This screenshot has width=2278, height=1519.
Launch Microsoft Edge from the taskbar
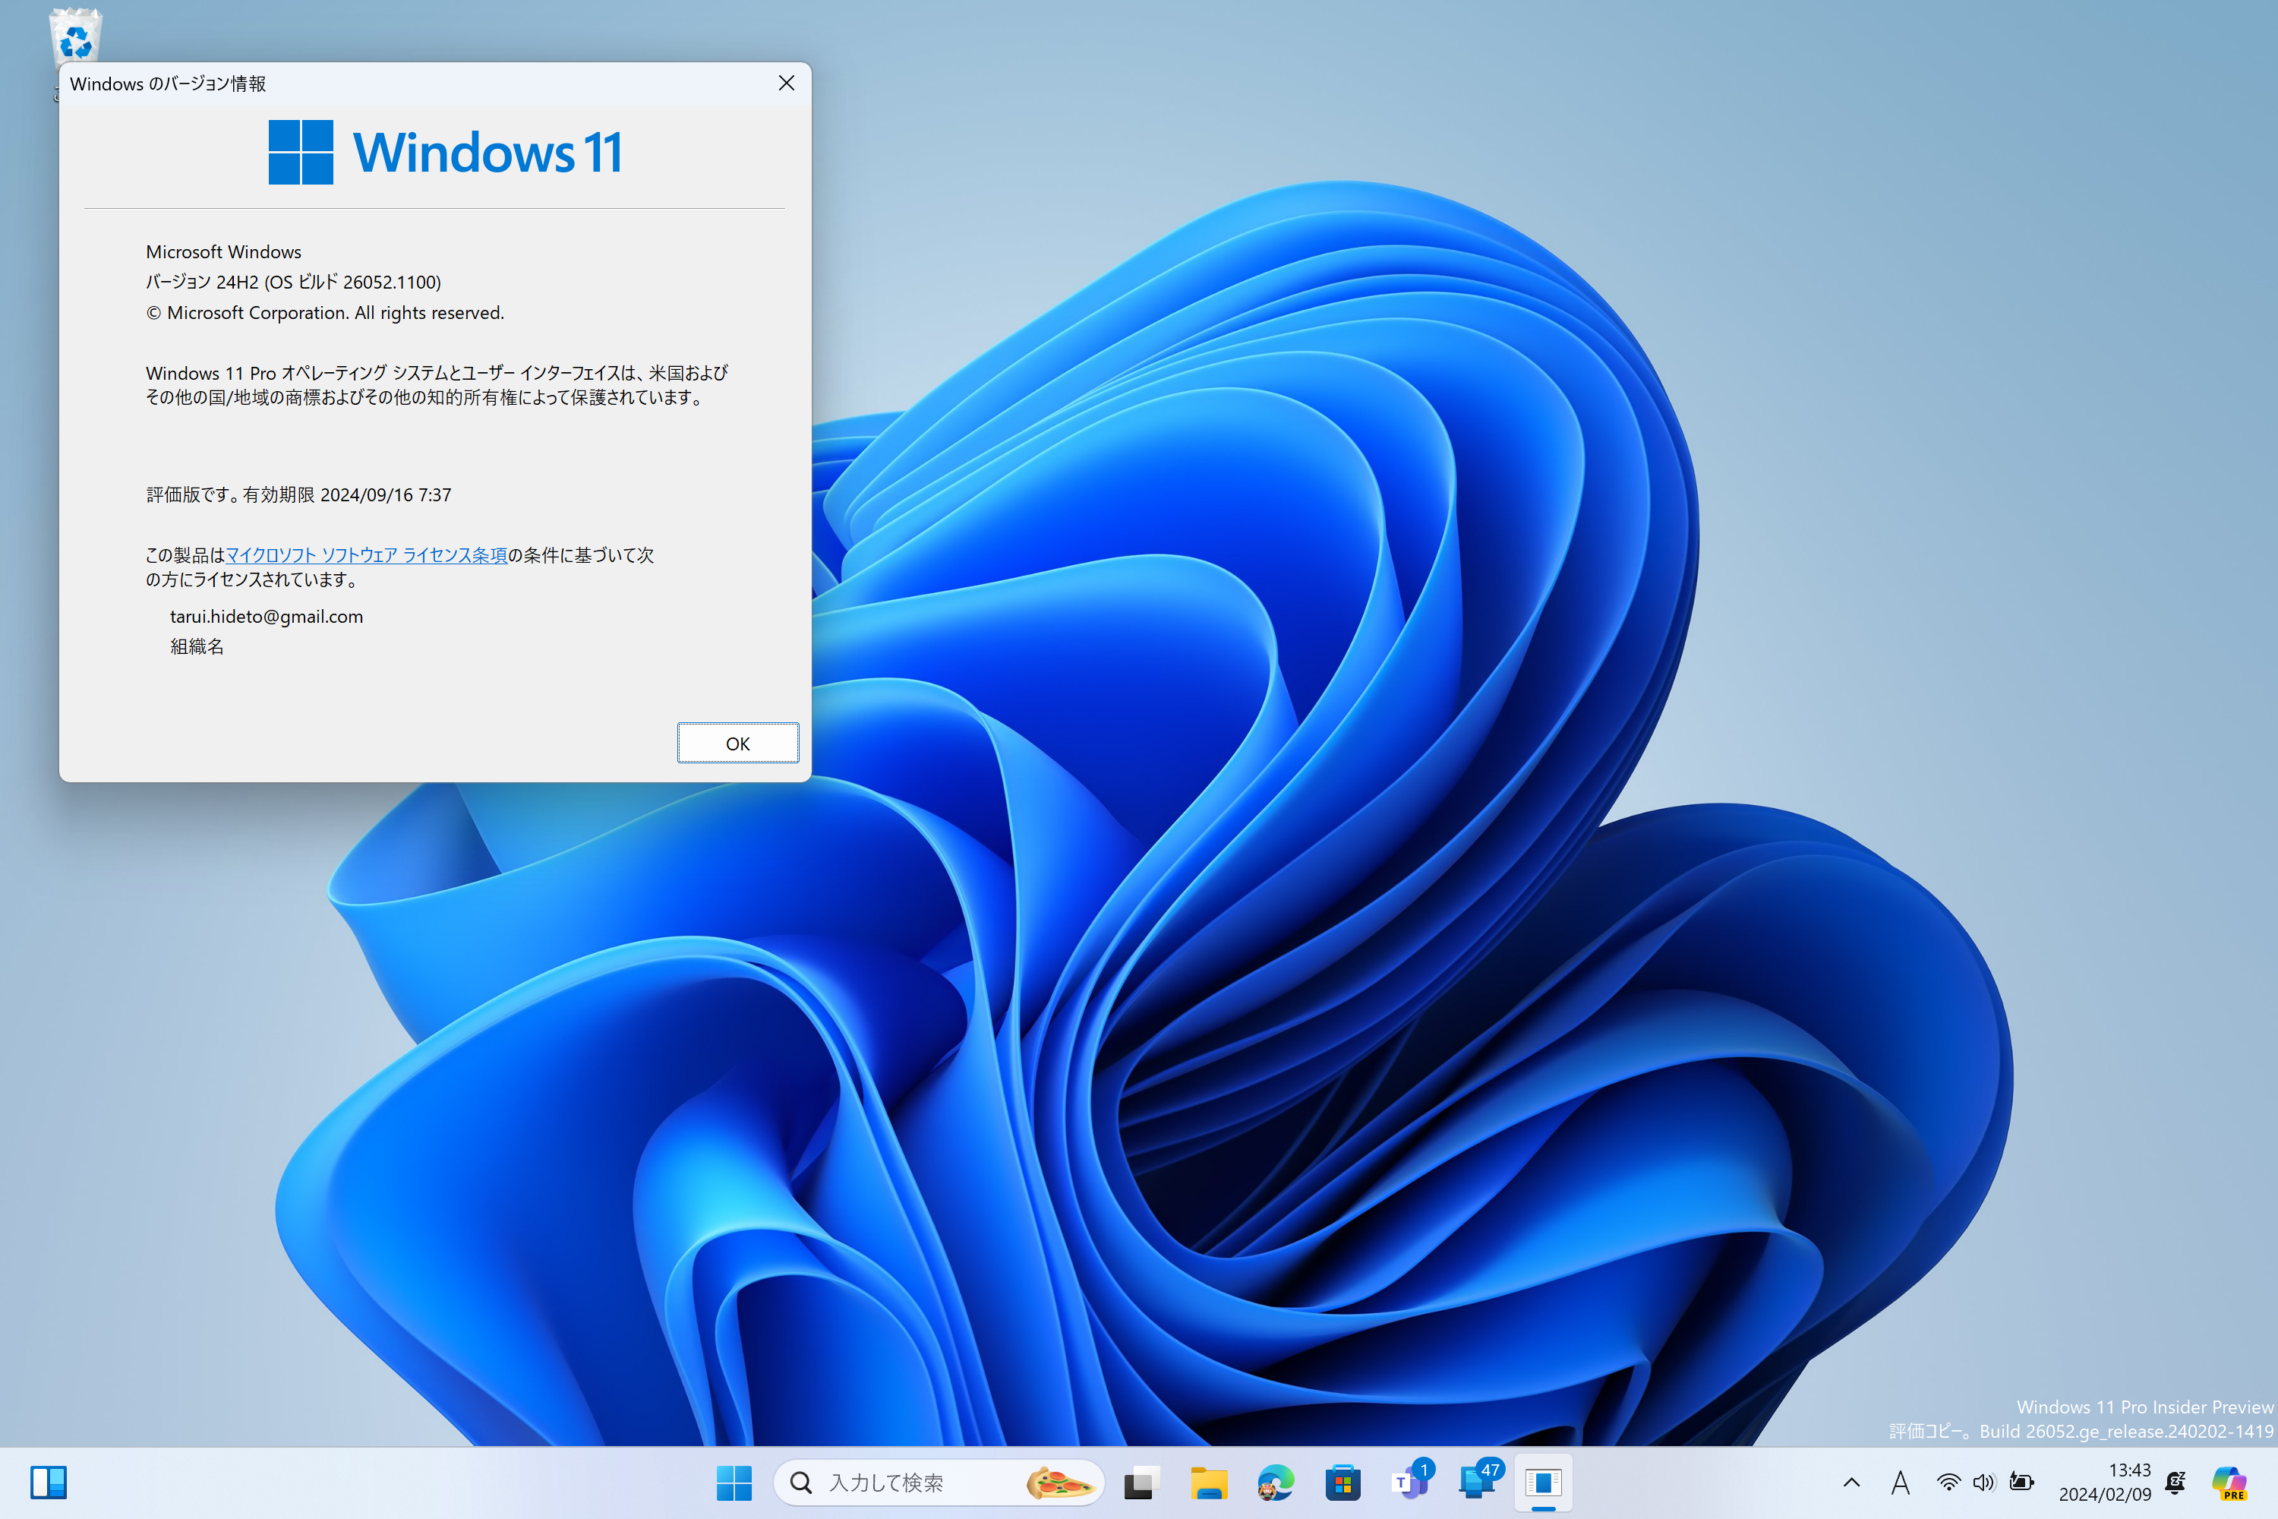pos(1275,1483)
